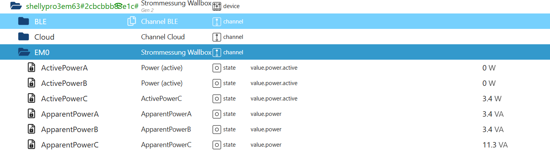
Task: Click the device type icon for shellypro3em63
Action: [x=217, y=6]
